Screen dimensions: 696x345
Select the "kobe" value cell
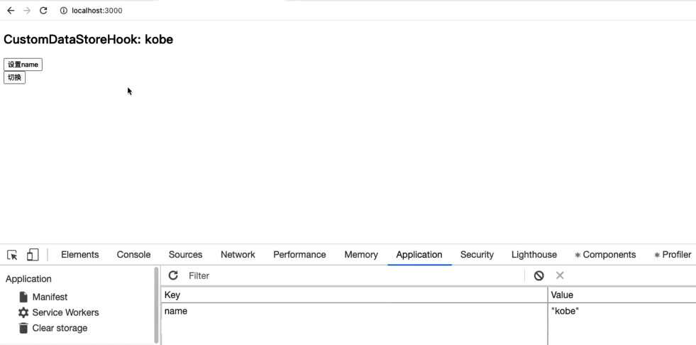(622, 311)
